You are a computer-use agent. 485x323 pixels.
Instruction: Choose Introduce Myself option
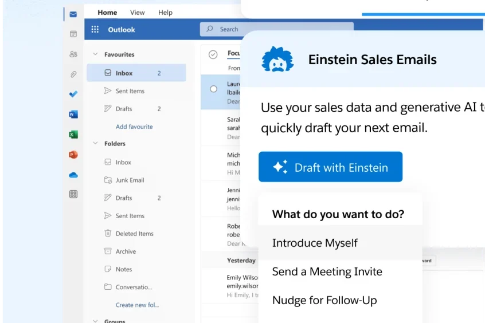(x=340, y=243)
